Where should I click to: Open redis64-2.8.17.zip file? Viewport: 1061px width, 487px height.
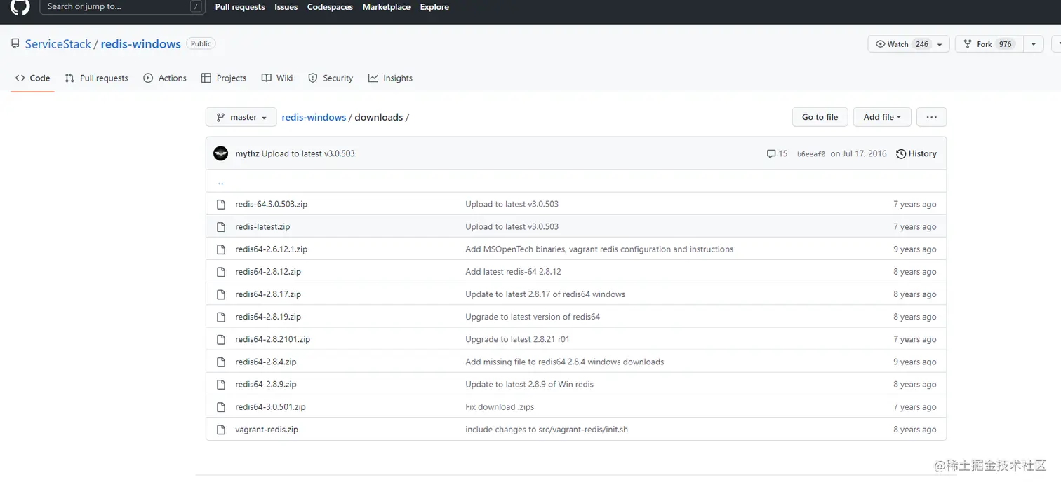pyautogui.click(x=268, y=294)
